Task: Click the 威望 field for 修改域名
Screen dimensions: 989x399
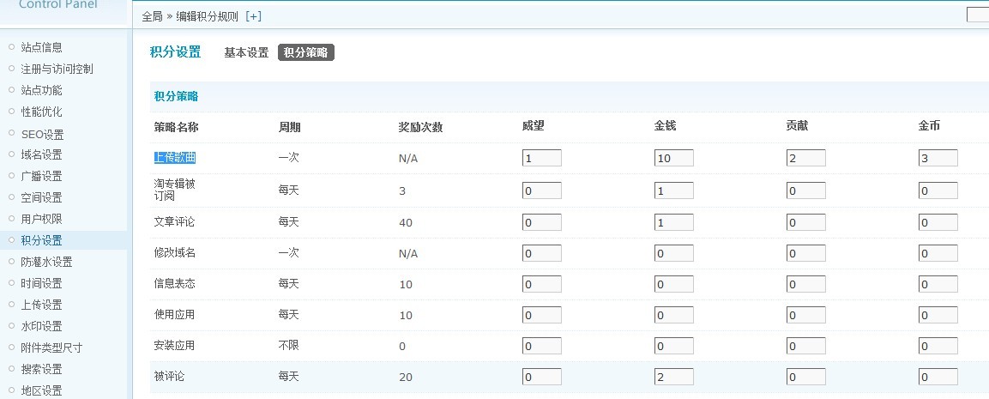Action: (x=541, y=254)
